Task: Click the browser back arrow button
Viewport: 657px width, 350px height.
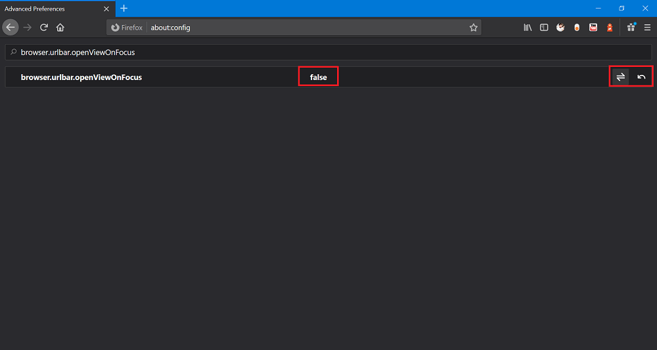Action: (11, 28)
